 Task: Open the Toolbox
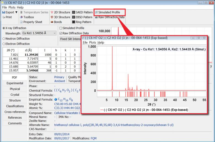pos(28,17)
